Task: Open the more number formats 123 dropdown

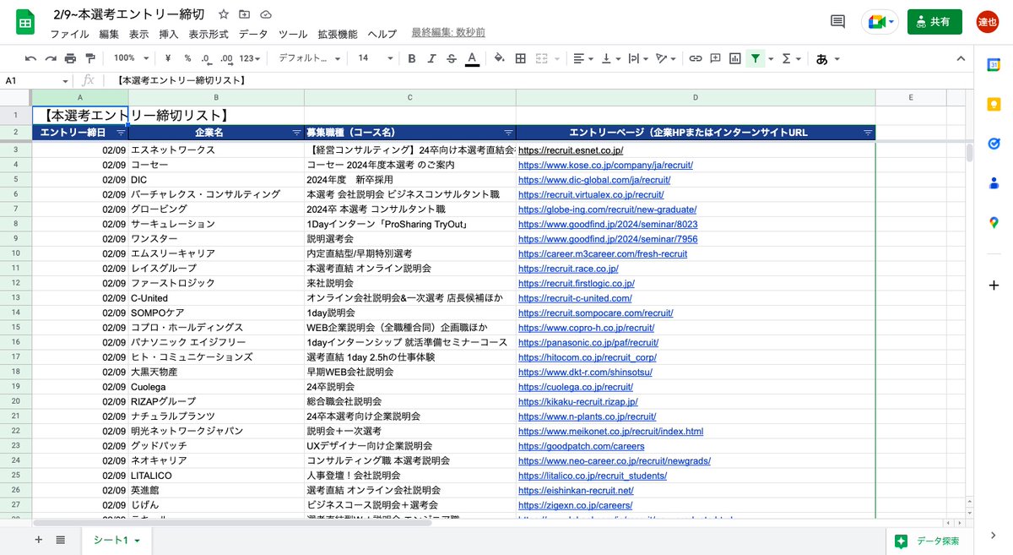Action: 251,58
